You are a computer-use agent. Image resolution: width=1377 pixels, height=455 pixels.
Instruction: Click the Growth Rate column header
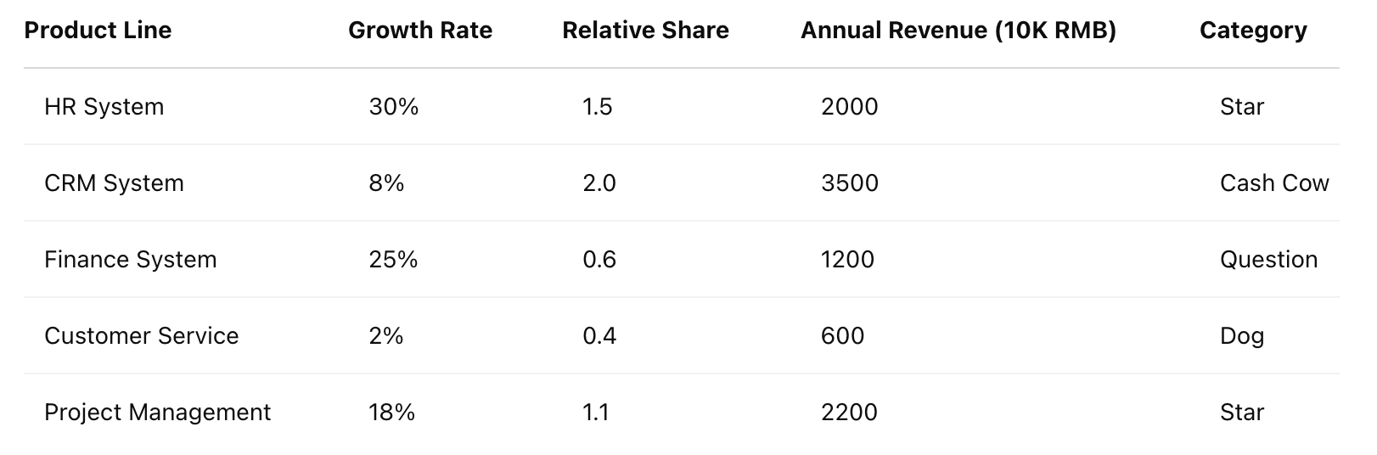420,31
